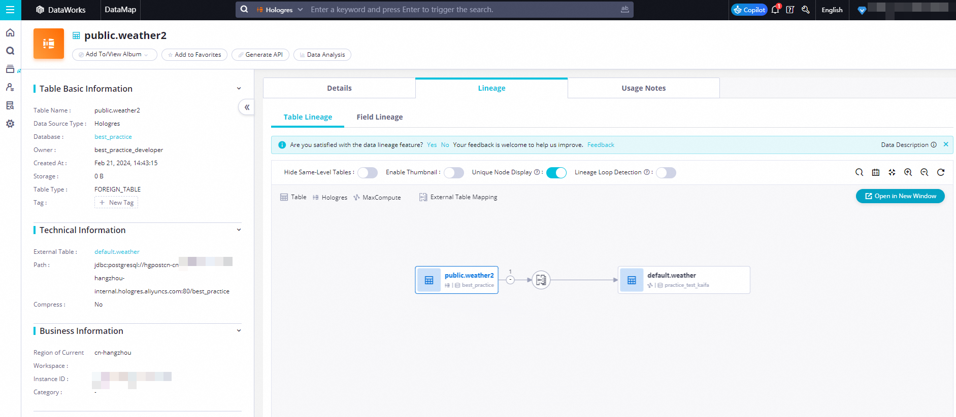
Task: Zoom out on the lineage graph
Action: 925,172
